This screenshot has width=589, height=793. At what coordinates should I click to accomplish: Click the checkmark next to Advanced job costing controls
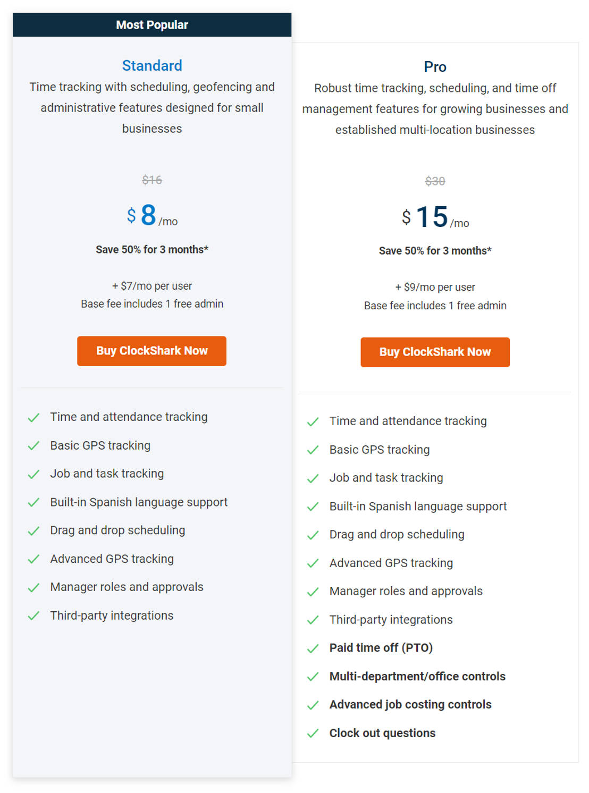[313, 705]
